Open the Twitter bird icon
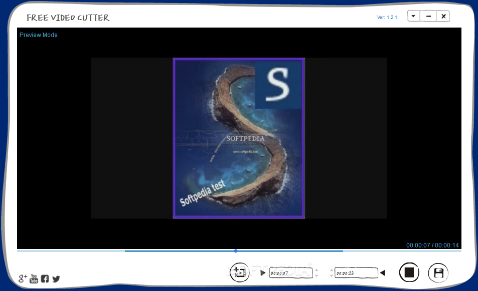478x291 pixels. pos(56,279)
